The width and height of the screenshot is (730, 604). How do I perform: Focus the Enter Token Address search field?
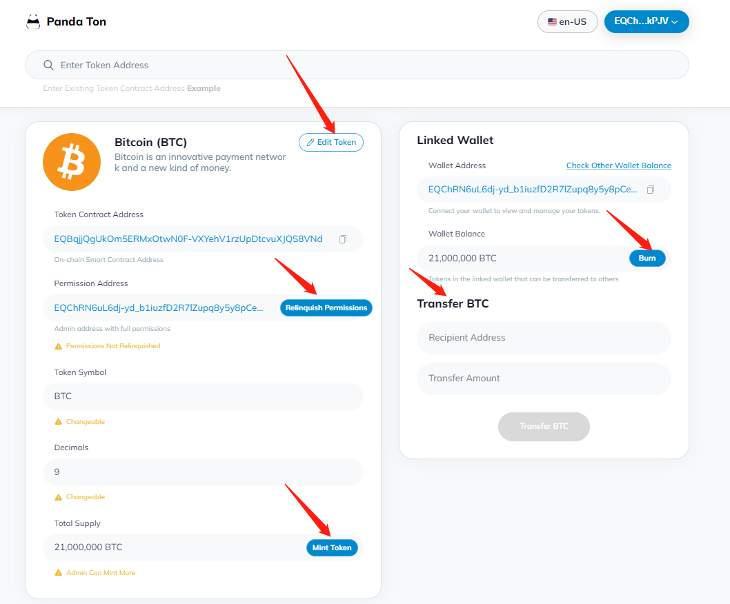(x=345, y=65)
